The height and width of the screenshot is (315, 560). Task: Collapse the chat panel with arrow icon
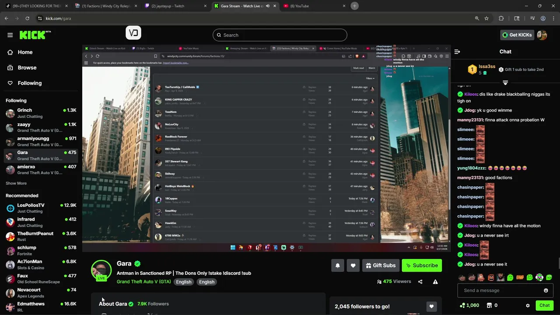click(457, 52)
